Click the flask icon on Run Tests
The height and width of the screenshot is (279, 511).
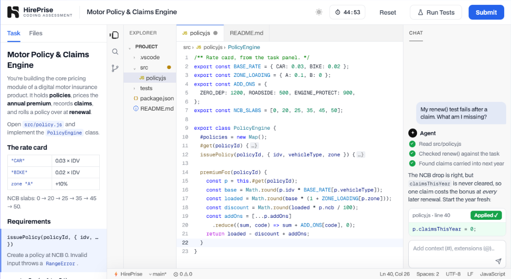pyautogui.click(x=421, y=12)
